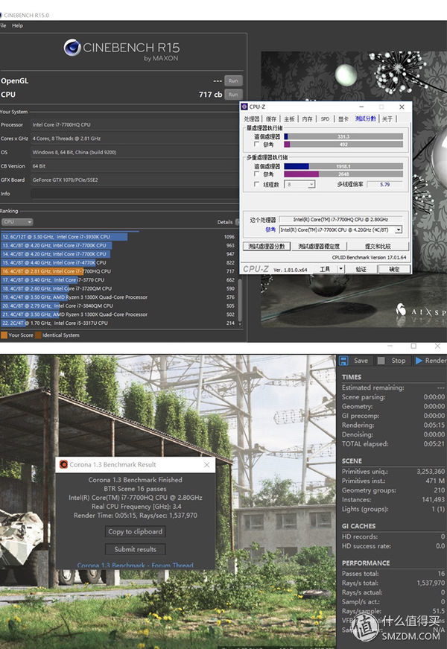Image resolution: width=447 pixels, height=649 pixels.
Task: Switch to the SPD tab in CPU-Z
Action: click(x=325, y=118)
